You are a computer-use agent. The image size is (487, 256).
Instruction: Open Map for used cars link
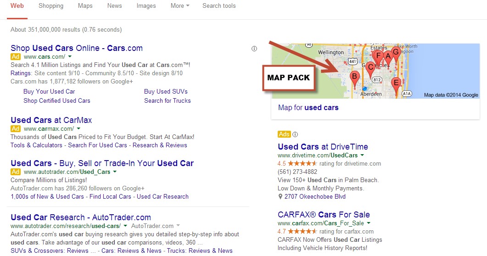pyautogui.click(x=308, y=108)
